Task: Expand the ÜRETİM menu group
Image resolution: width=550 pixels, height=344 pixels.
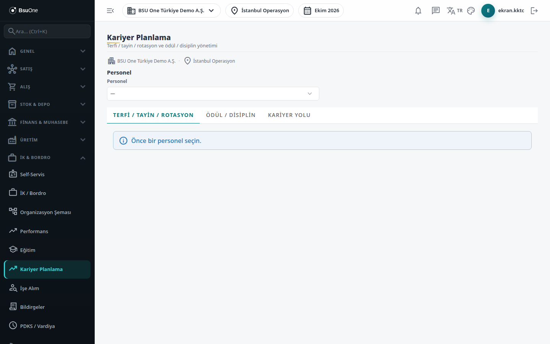Action: 47,140
